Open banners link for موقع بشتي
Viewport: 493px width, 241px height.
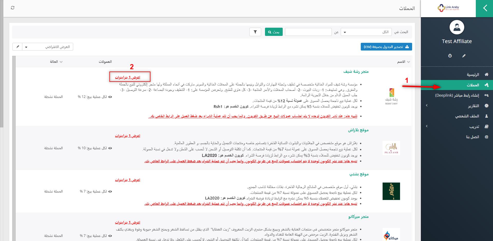[x=128, y=180]
